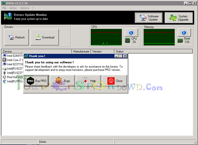Open the File menu
Viewport: 198px width, 145px height.
tap(4, 8)
